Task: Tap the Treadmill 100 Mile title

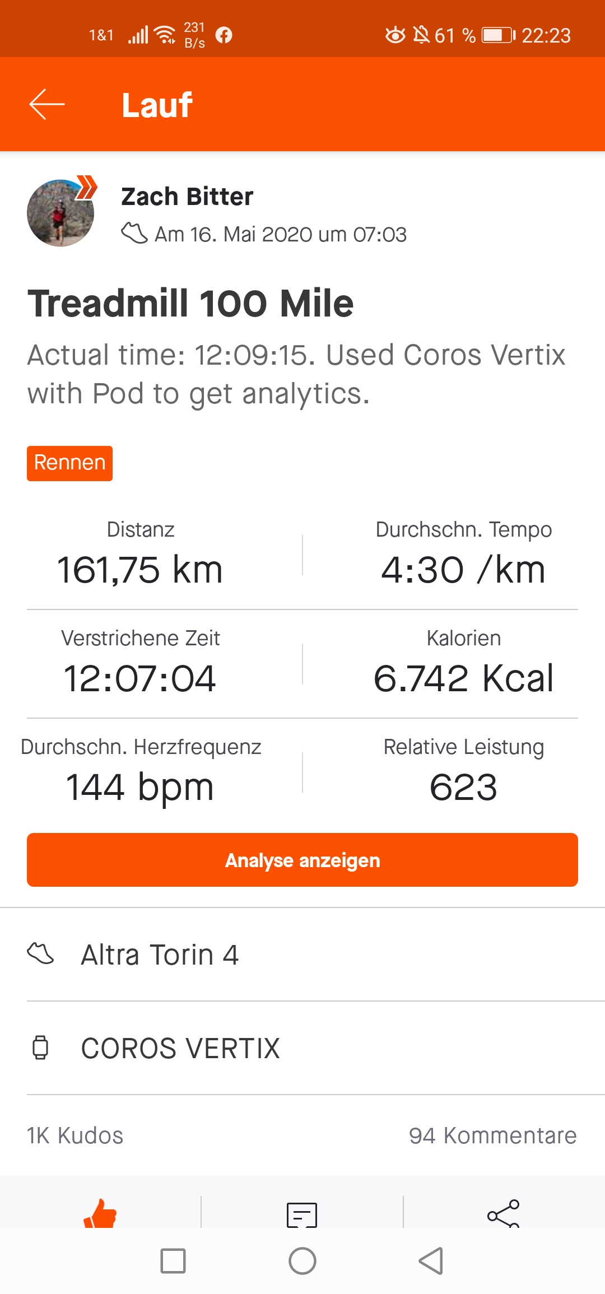Action: point(190,304)
